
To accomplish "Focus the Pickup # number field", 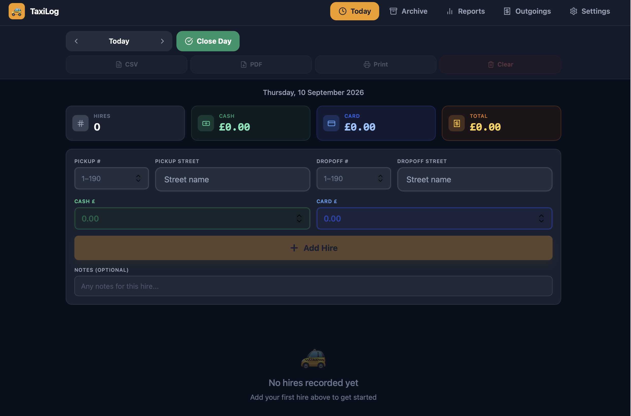I will point(112,178).
